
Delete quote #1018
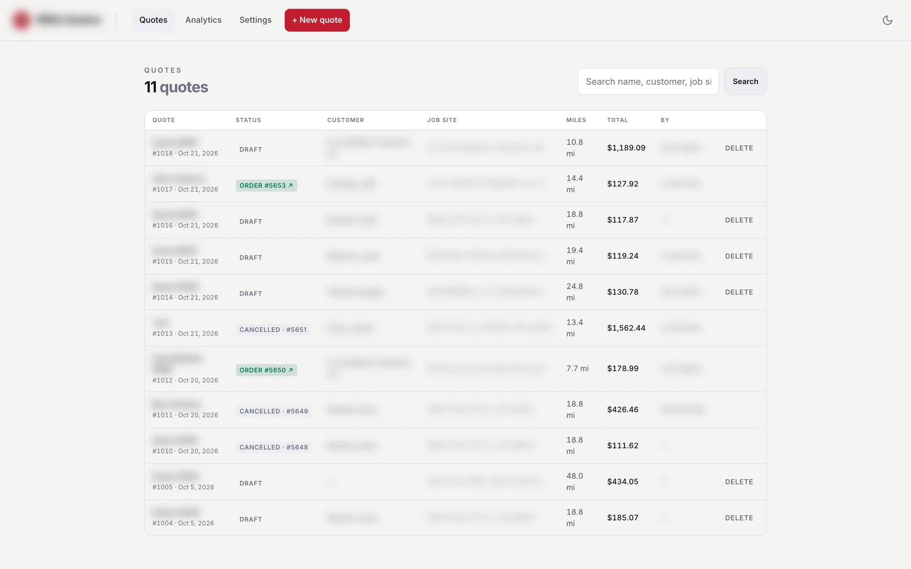[739, 148]
